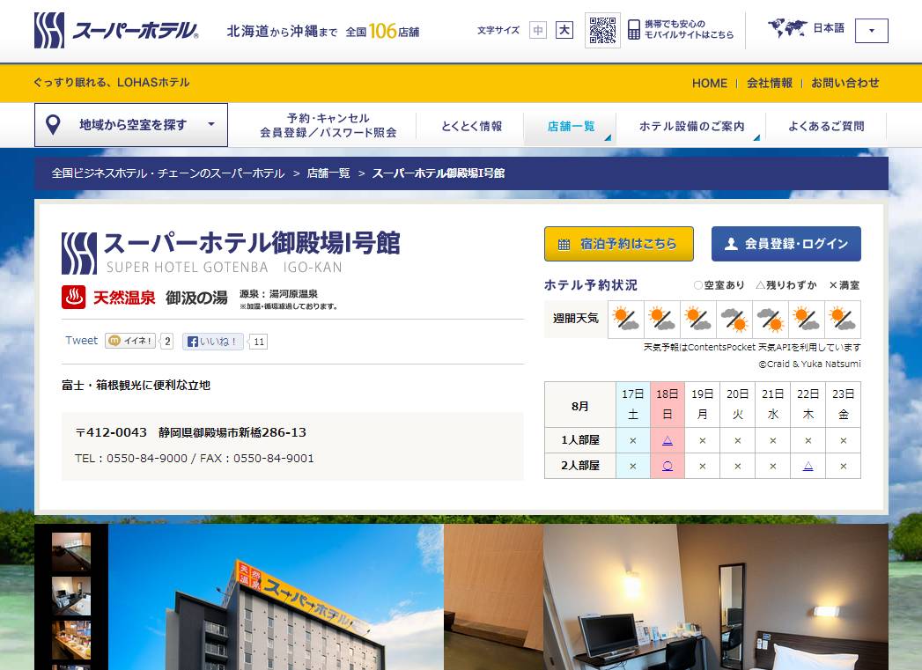Click address 静岡県御殿場市新橋286-13
This screenshot has height=670, width=922.
click(232, 432)
